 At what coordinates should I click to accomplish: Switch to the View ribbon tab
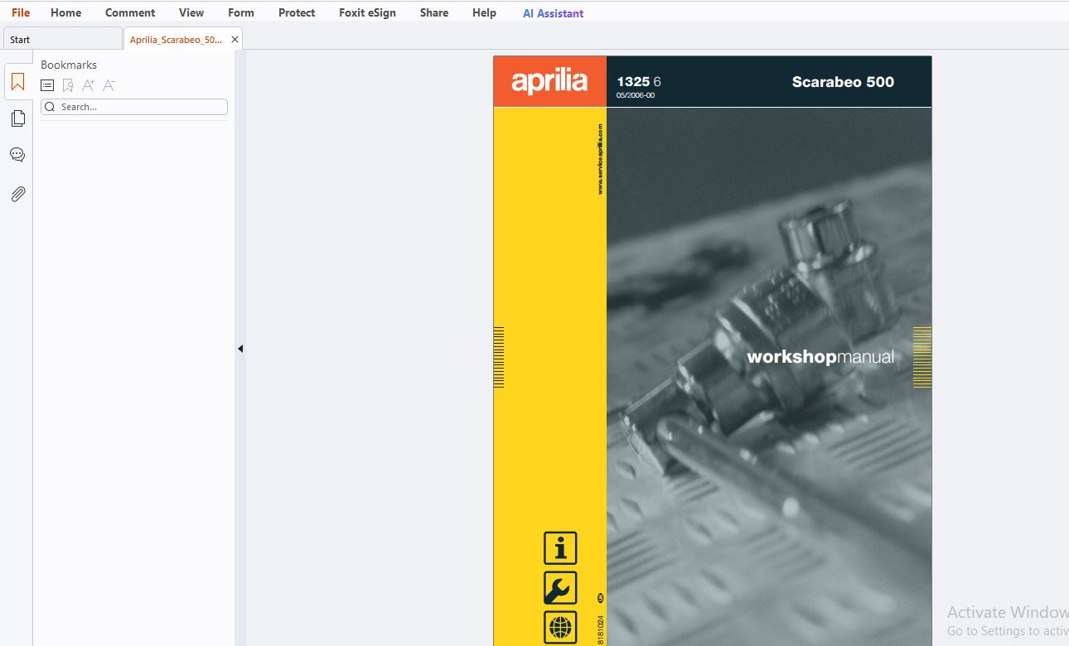(191, 12)
